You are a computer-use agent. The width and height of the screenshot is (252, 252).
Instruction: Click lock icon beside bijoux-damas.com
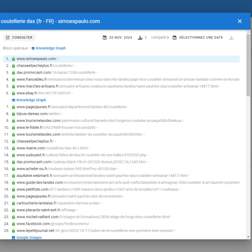pos(14,114)
